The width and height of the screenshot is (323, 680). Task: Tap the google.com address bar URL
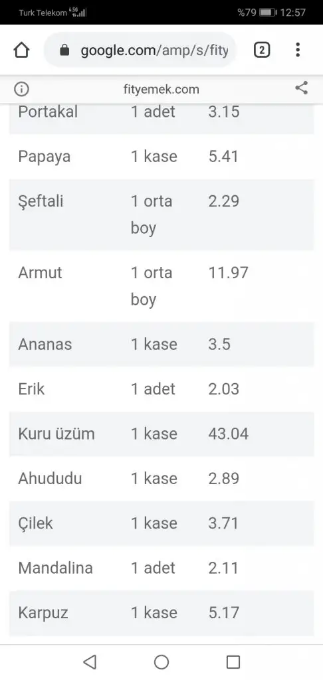coord(154,50)
